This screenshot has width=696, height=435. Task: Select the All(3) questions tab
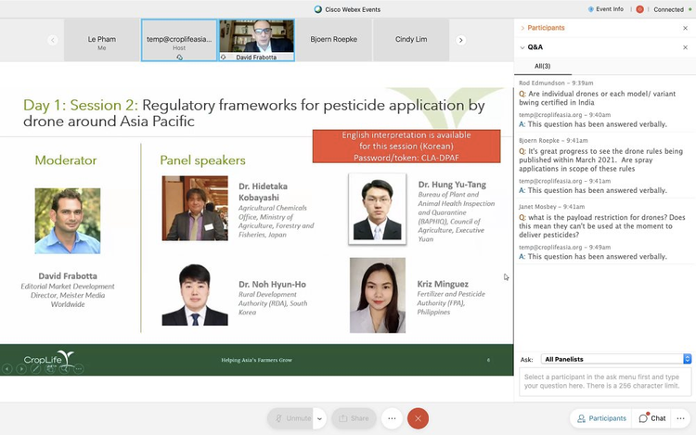click(x=542, y=67)
